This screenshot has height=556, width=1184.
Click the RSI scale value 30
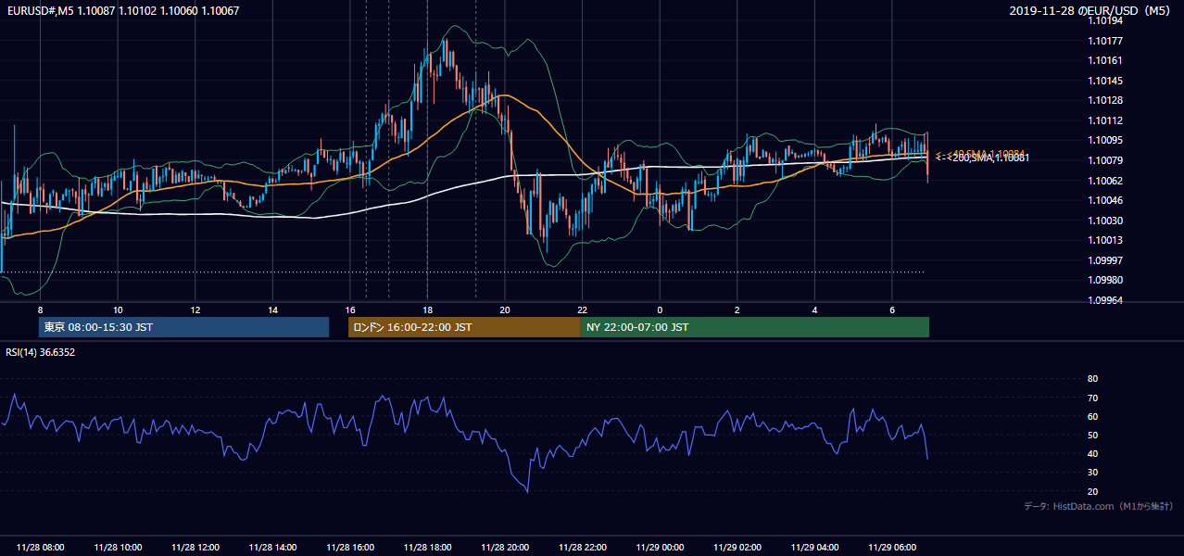pos(1092,473)
